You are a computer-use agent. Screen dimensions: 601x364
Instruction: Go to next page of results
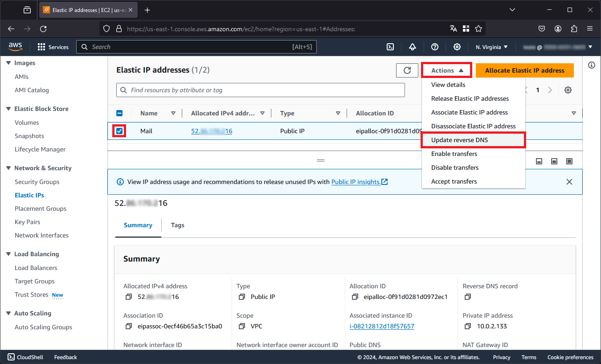[x=550, y=90]
